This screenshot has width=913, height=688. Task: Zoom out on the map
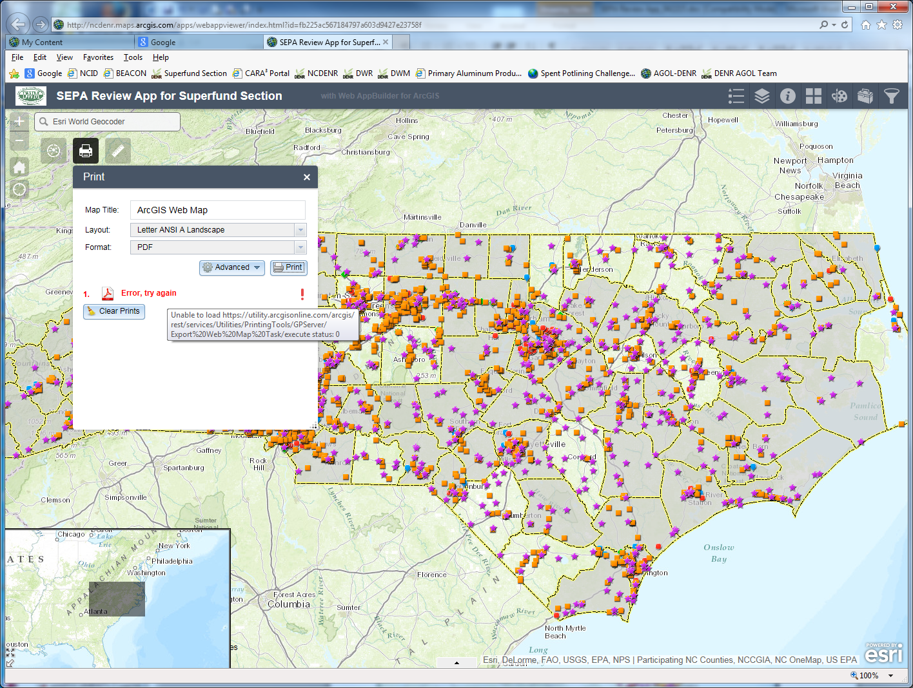coord(19,140)
